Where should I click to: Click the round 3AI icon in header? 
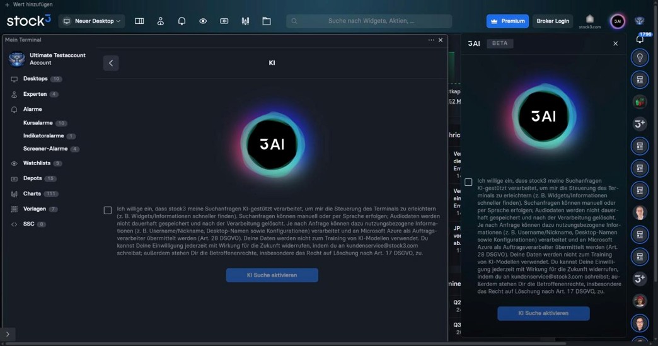(617, 21)
